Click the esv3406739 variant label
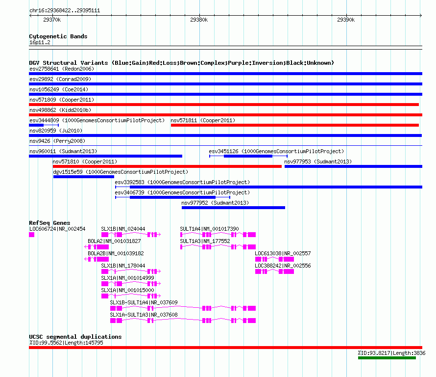The image size is (436, 377). coord(182,192)
